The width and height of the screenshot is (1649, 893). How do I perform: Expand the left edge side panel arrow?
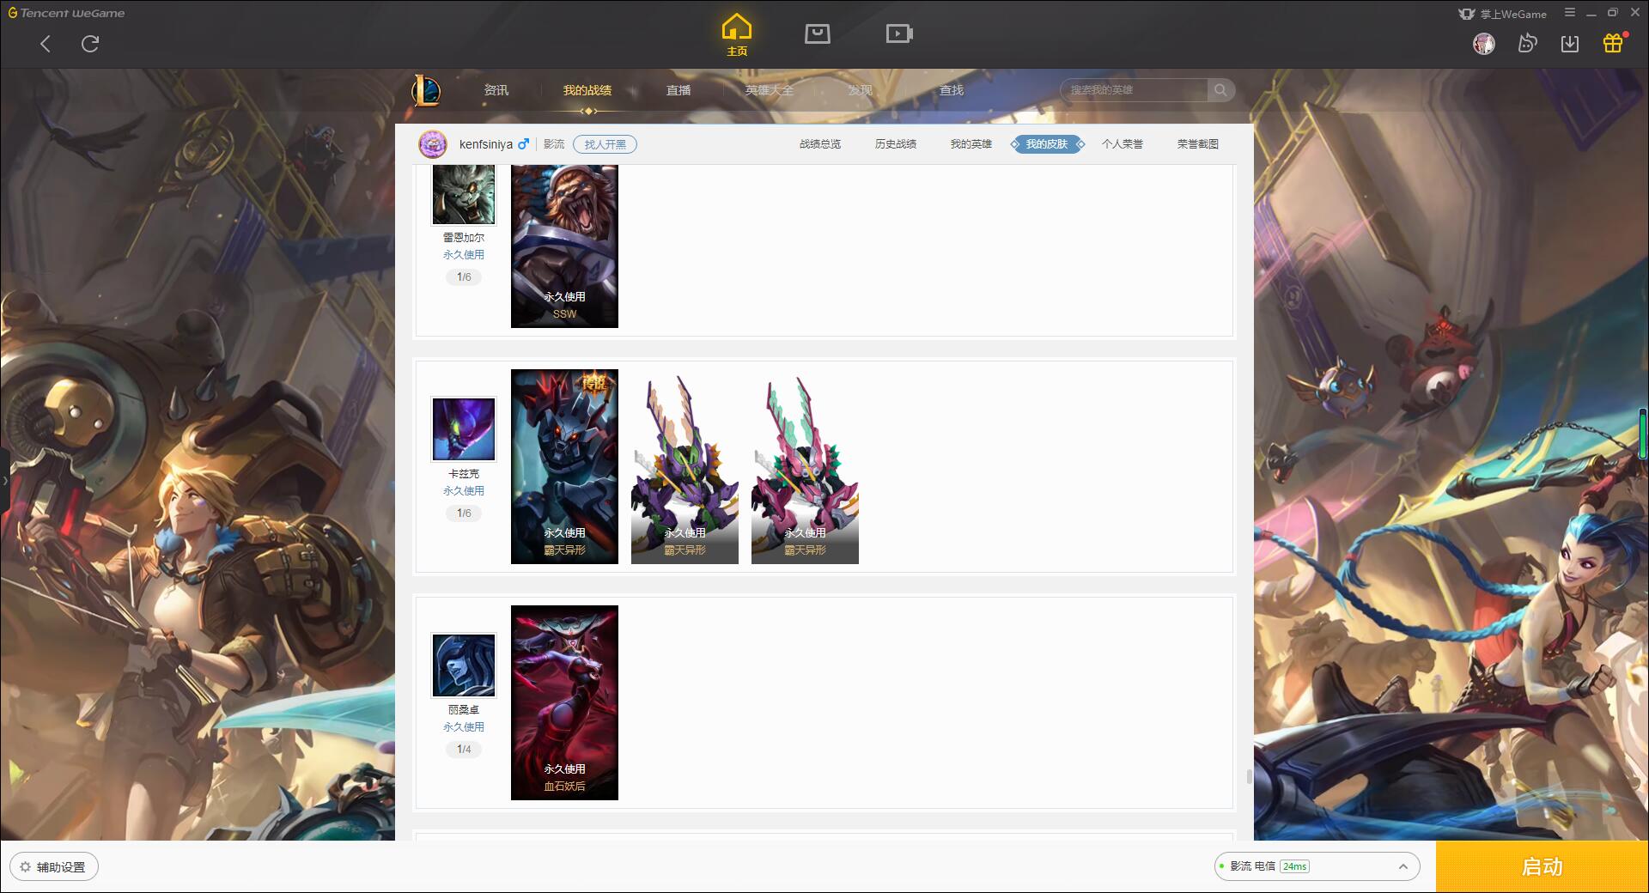4,481
